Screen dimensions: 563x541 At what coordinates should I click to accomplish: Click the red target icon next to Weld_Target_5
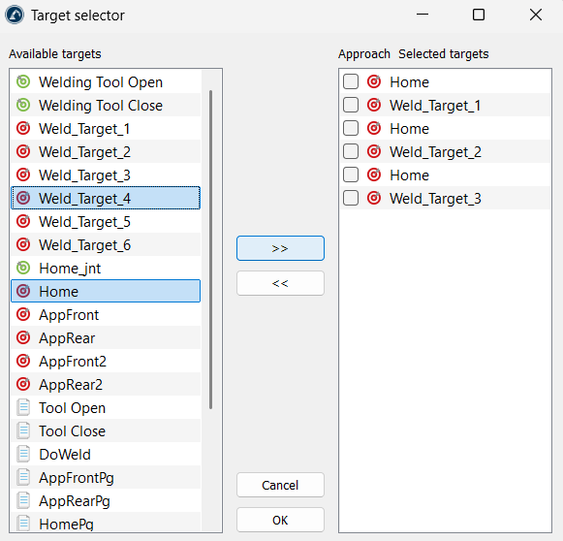[23, 221]
